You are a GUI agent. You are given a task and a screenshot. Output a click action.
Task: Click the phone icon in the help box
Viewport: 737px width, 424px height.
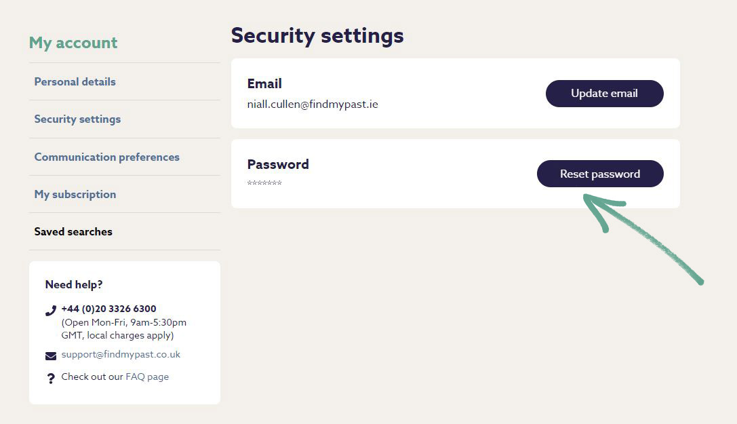(x=50, y=311)
